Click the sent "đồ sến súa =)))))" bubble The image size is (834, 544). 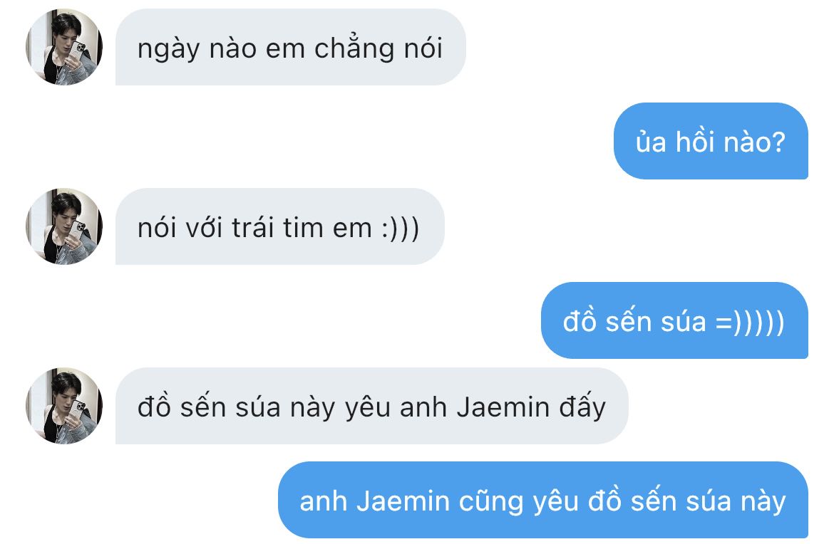[674, 320]
